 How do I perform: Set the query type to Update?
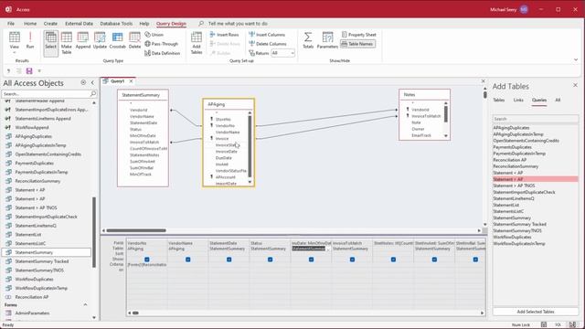pyautogui.click(x=100, y=40)
